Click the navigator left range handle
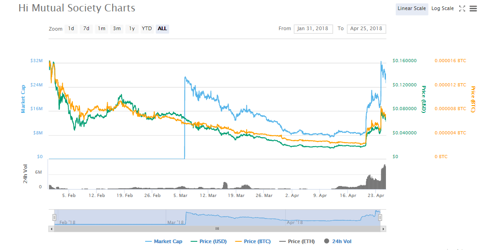Viewport: 483px width, 250px height. (54, 218)
